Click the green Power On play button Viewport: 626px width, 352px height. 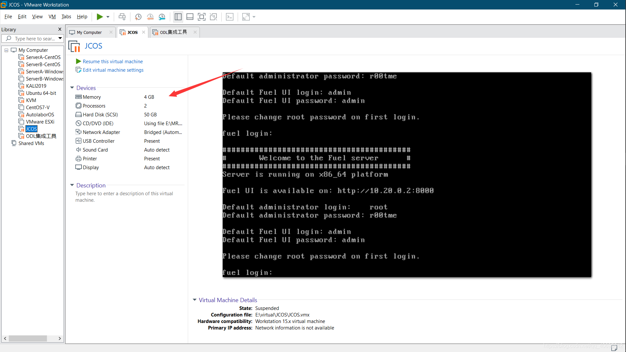100,17
